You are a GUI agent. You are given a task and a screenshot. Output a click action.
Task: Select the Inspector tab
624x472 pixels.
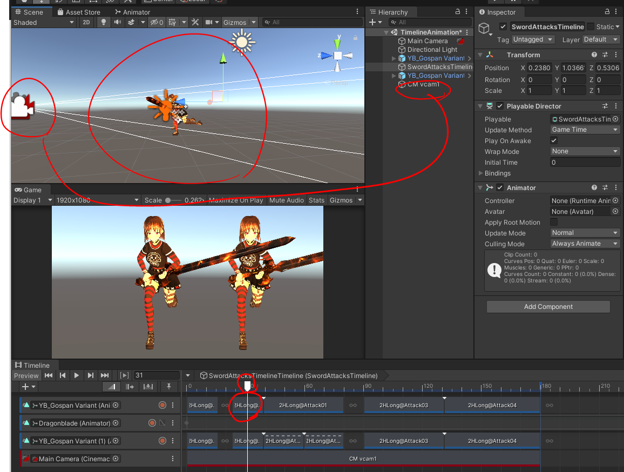[x=497, y=12]
